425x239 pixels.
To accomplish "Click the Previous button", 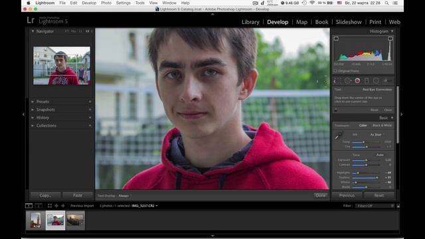I will click(x=347, y=195).
